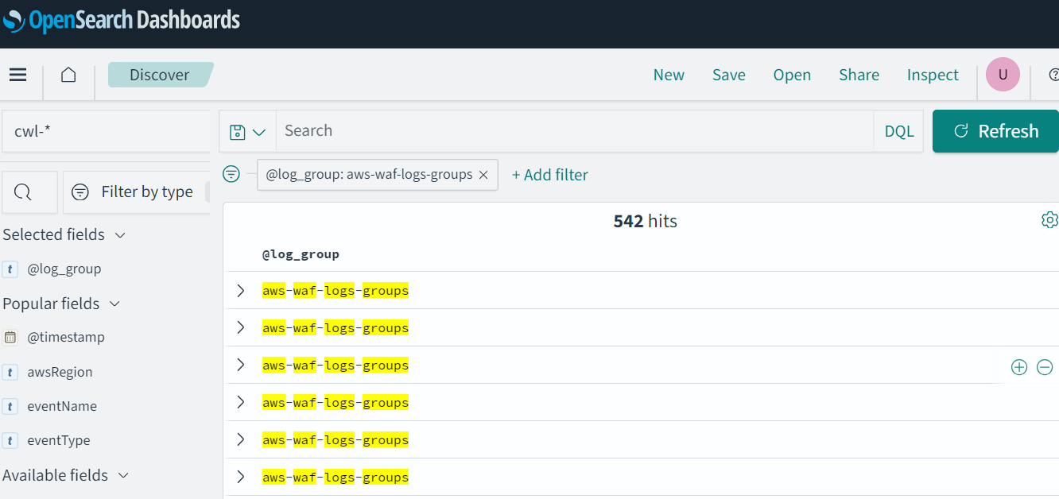Click @log_group field type icon

[10, 269]
